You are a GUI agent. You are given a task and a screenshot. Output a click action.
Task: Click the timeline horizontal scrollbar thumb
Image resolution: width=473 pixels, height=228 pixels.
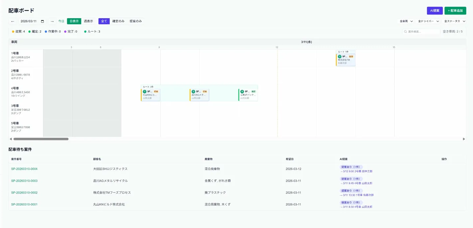point(41,139)
